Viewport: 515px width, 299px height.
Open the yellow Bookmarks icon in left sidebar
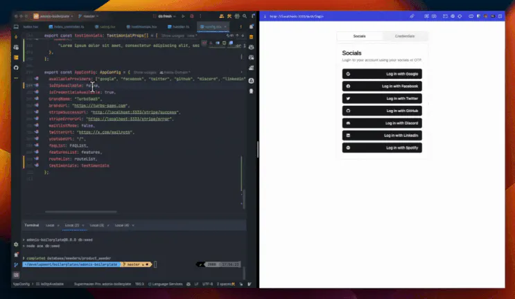16,57
